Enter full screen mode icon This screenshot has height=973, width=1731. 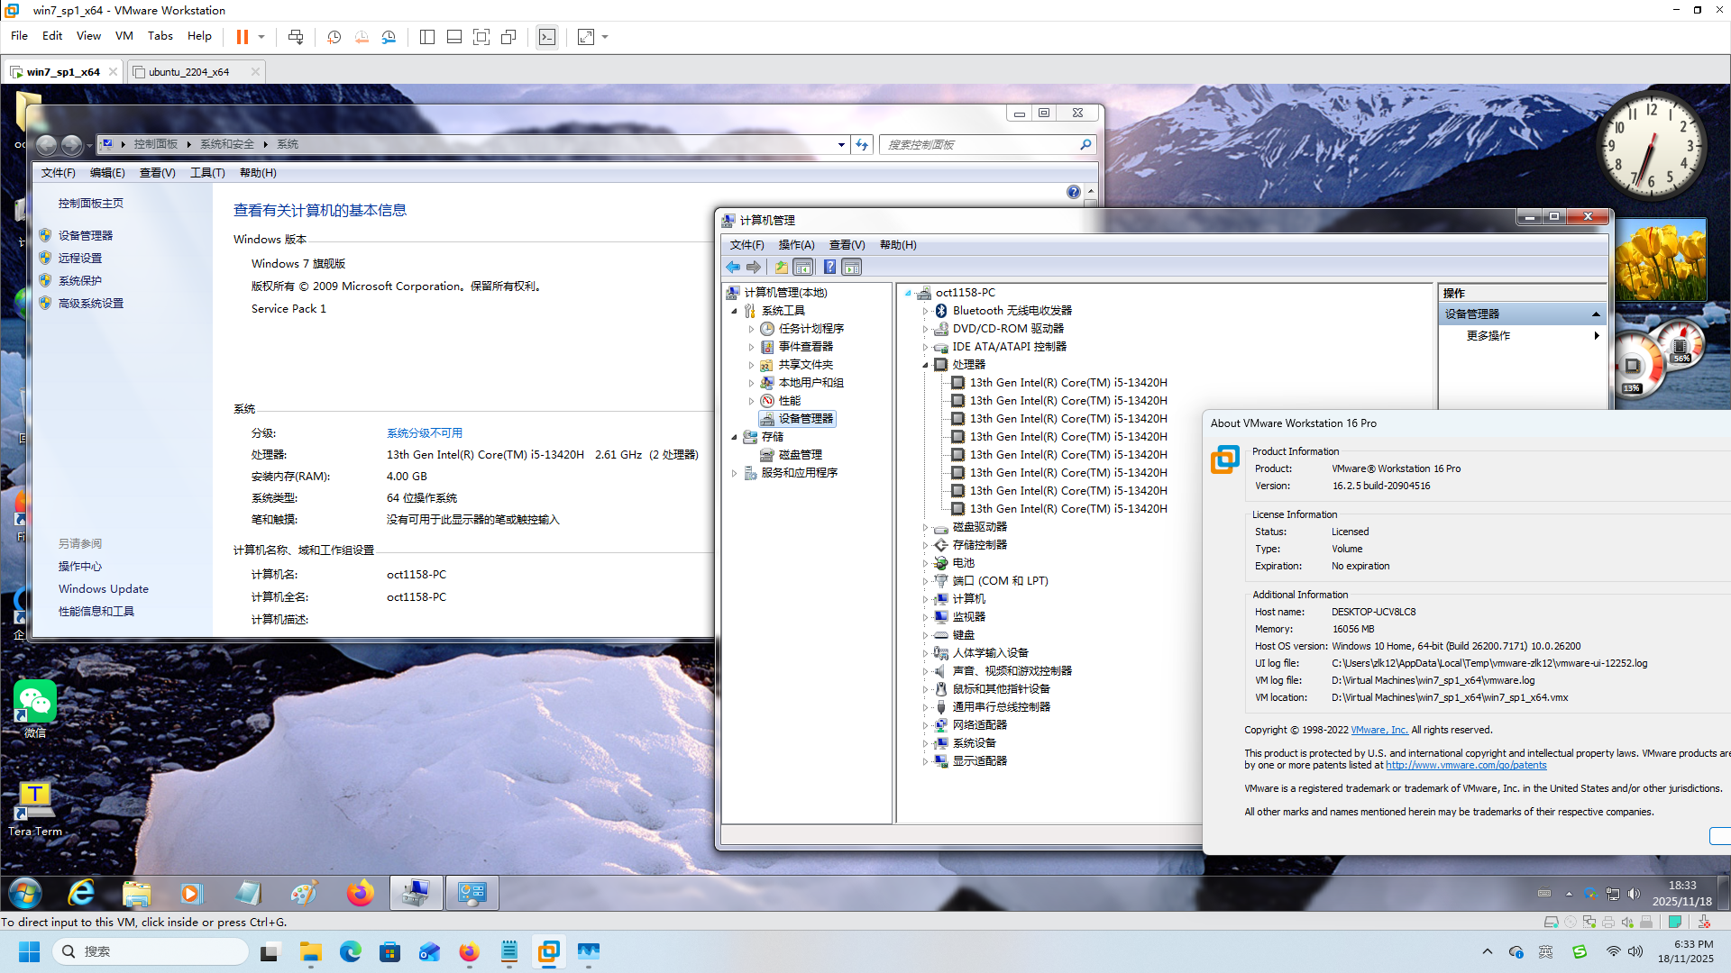click(481, 37)
